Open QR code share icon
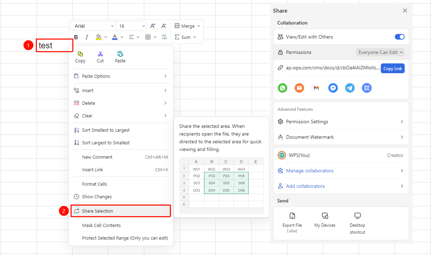Image resolution: width=431 pixels, height=255 pixels. point(367,88)
